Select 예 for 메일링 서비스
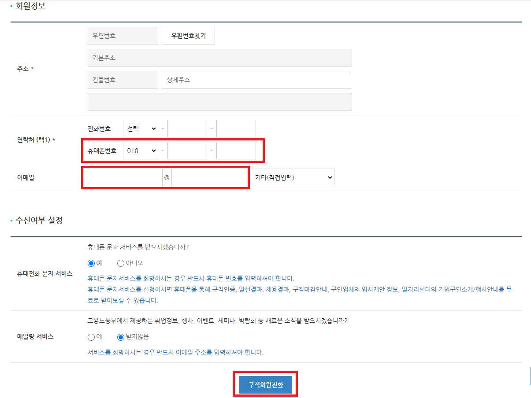The width and height of the screenshot is (531, 398). [90, 337]
